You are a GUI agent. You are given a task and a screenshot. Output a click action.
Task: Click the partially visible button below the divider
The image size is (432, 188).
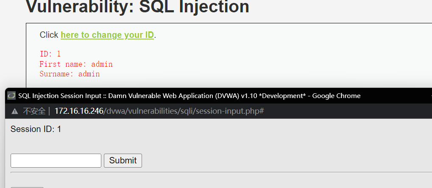click(x=27, y=188)
